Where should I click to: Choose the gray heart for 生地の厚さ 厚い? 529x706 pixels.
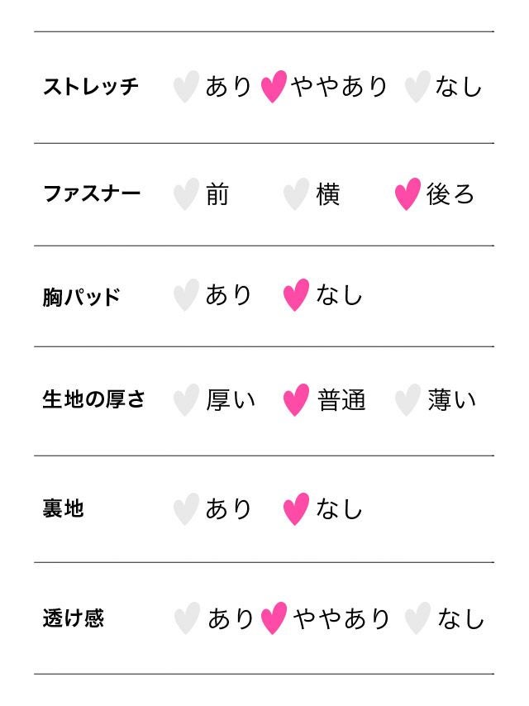point(186,400)
